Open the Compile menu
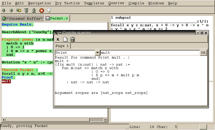The height and width of the screenshot is (130, 215). [x=136, y=3]
